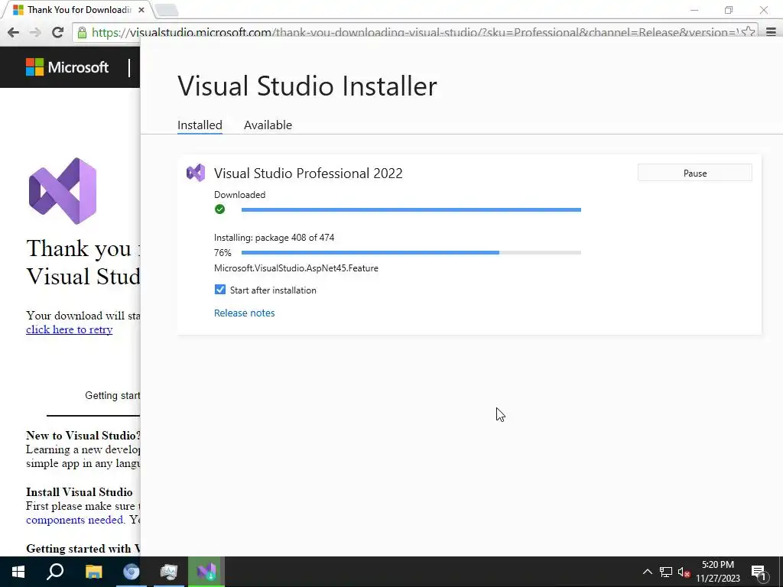
Task: Restore down the browser window
Action: click(x=729, y=9)
